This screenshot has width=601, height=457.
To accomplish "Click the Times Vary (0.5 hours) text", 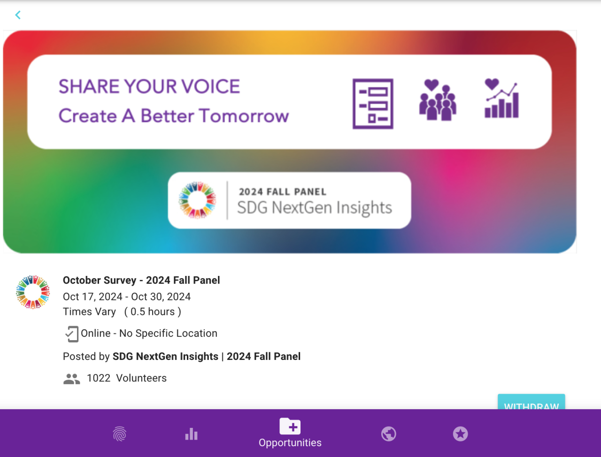I will 122,312.
